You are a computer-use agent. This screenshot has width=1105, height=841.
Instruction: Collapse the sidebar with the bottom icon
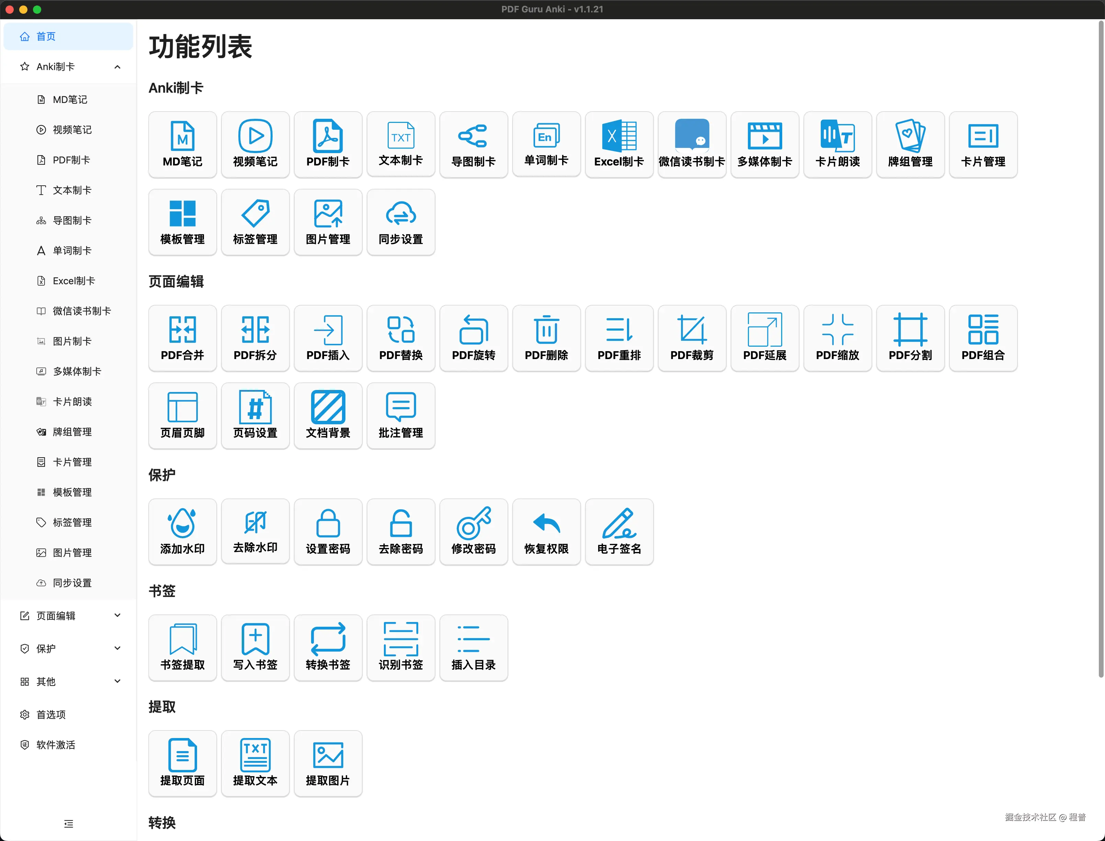tap(68, 823)
